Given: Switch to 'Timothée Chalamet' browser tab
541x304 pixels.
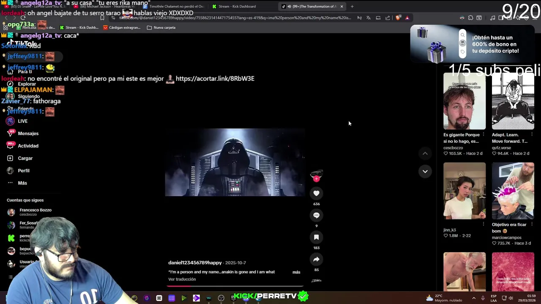Looking at the screenshot, I should point(173,6).
